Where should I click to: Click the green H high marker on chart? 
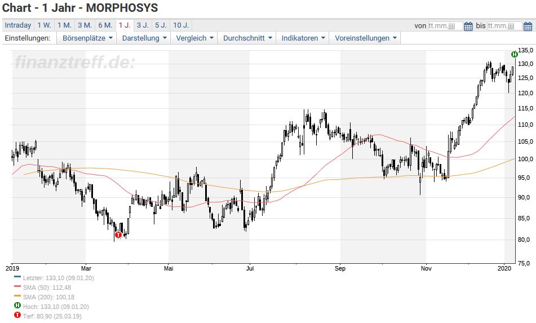515,54
